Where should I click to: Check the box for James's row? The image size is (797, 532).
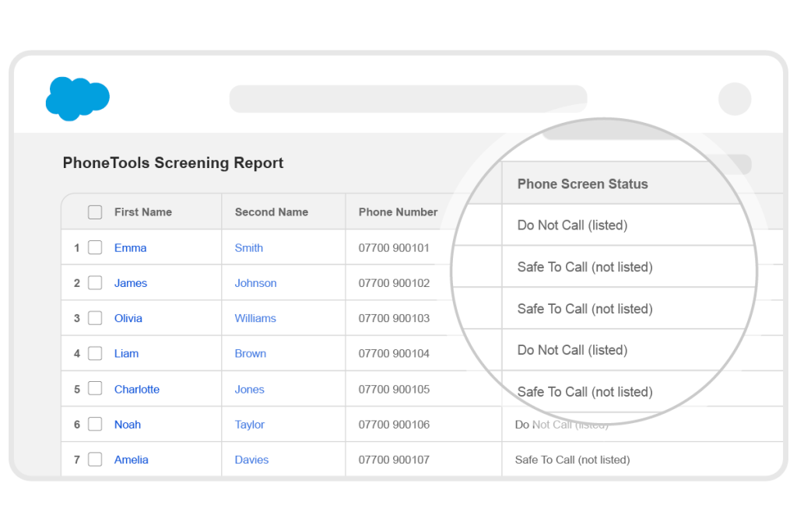95,282
